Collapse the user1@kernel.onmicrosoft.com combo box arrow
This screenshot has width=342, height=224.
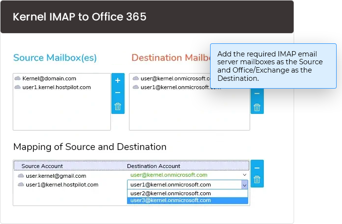tap(244, 185)
